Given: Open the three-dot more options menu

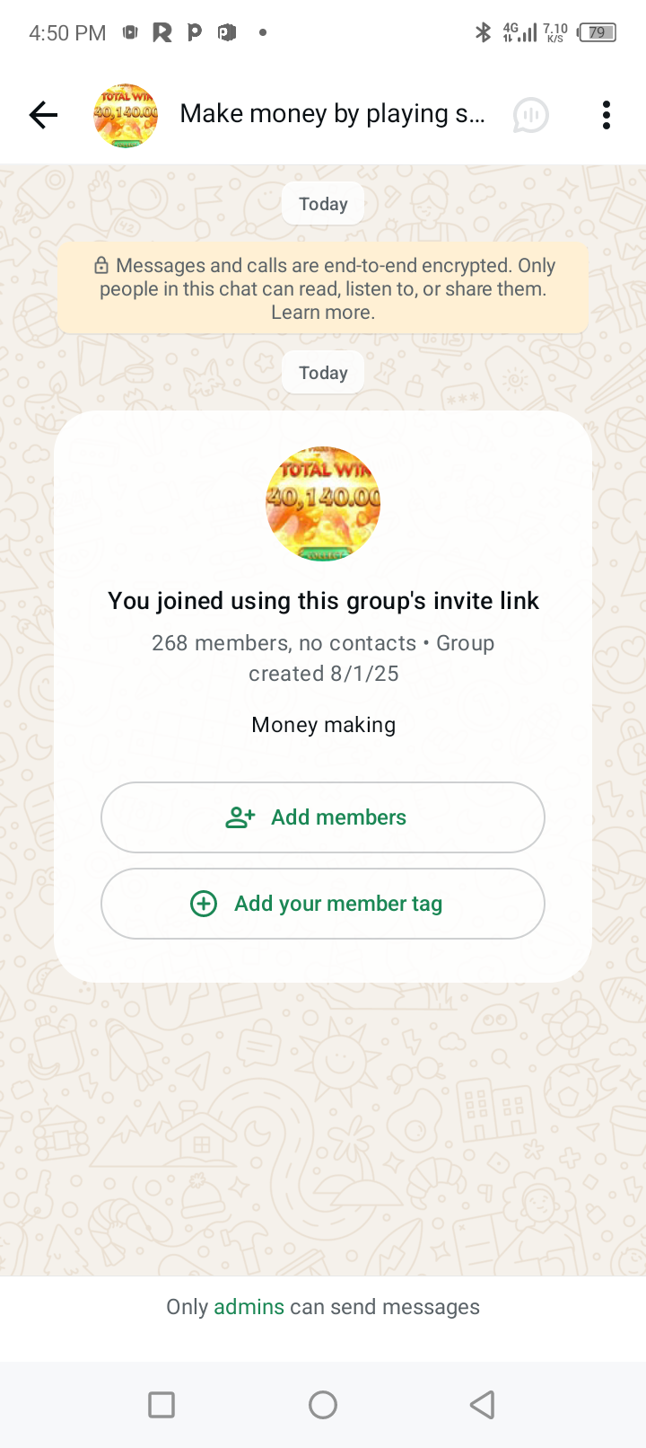Looking at the screenshot, I should [x=607, y=115].
